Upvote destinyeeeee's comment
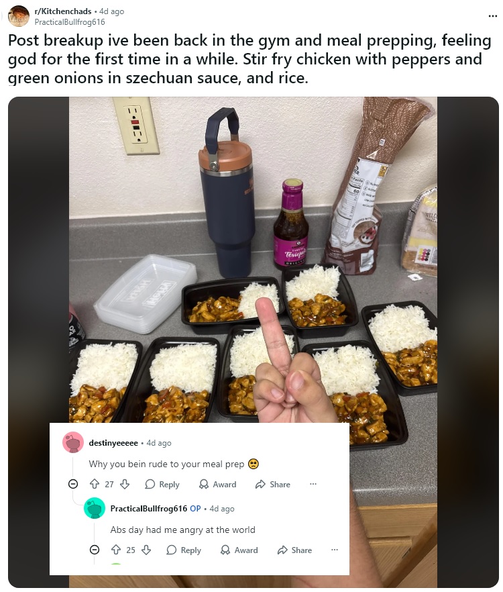 click(x=95, y=484)
